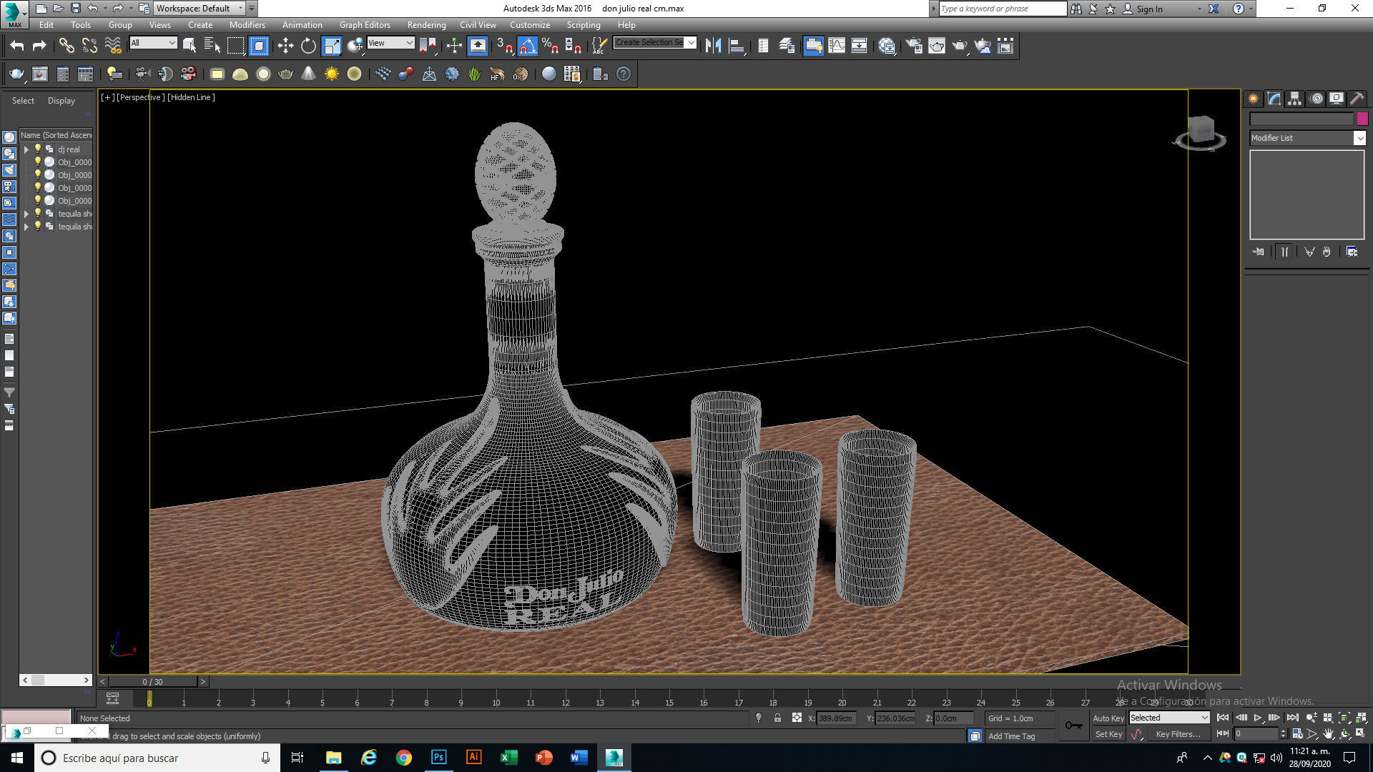This screenshot has height=772, width=1373.
Task: Open Curve Editor from toolbar
Action: (837, 46)
